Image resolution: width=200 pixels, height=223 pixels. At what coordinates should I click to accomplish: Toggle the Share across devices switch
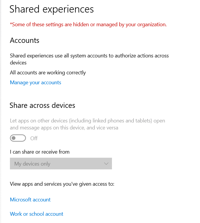tap(18, 138)
